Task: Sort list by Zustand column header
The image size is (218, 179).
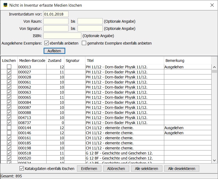Action: 55,61
